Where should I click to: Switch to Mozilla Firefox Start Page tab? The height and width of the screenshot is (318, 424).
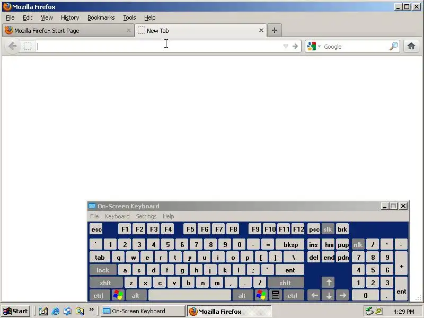coord(68,30)
